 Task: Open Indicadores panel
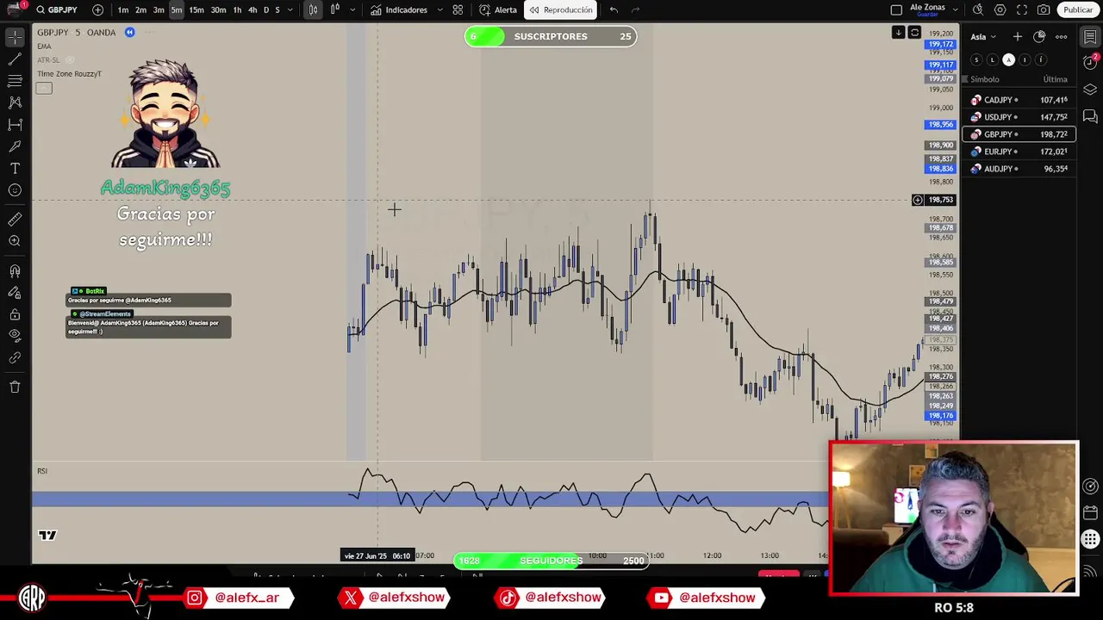coord(399,10)
